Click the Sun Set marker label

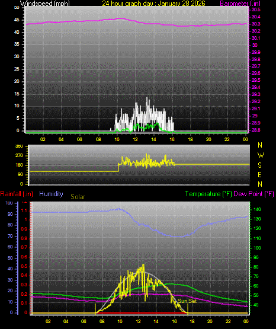187,301
